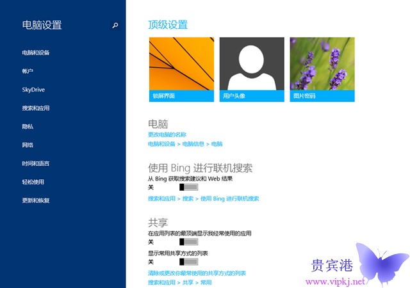Viewport: 410px width, 288px height.
Task: Click the 使用 Bing 进行联机搜索 heading
Action: pyautogui.click(x=201, y=168)
